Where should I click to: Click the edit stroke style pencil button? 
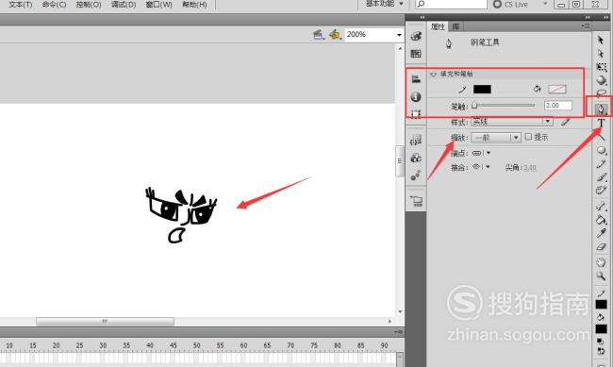tap(565, 122)
